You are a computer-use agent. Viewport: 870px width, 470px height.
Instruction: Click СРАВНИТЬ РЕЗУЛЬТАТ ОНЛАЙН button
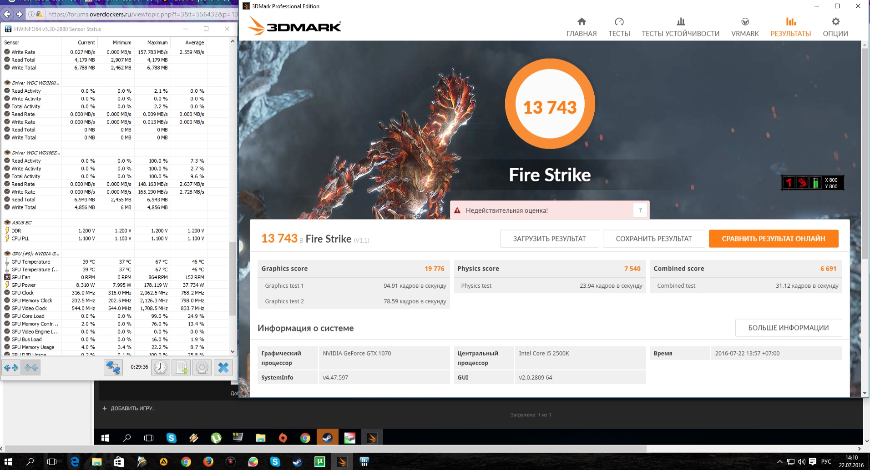point(774,239)
